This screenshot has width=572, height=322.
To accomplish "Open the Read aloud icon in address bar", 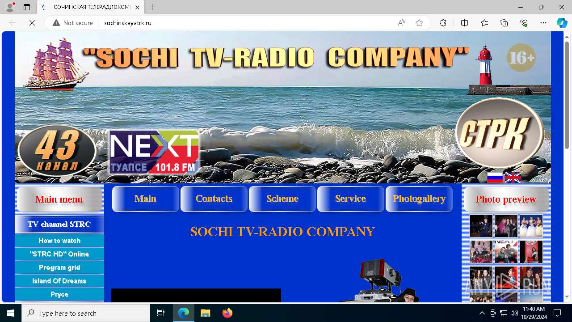I will coord(401,23).
